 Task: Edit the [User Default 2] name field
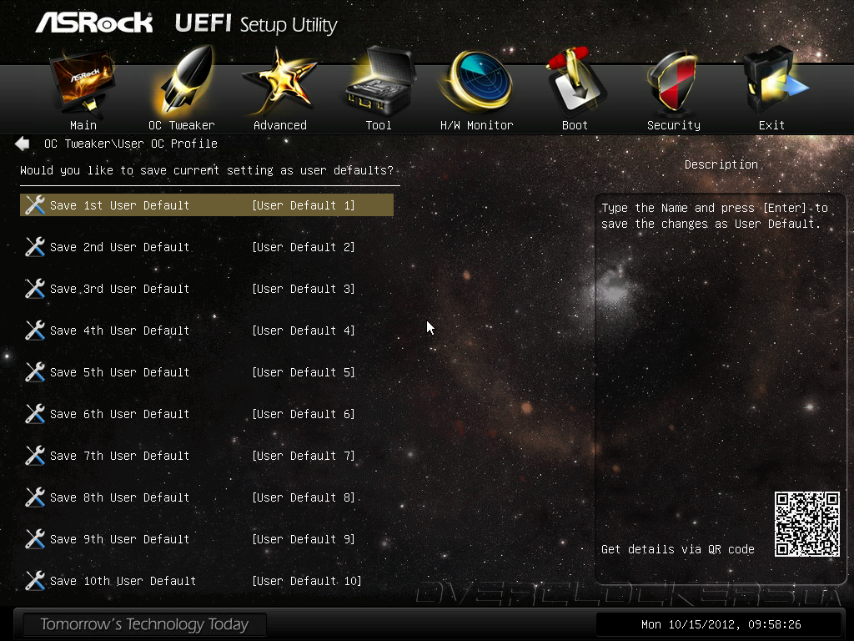(x=304, y=247)
